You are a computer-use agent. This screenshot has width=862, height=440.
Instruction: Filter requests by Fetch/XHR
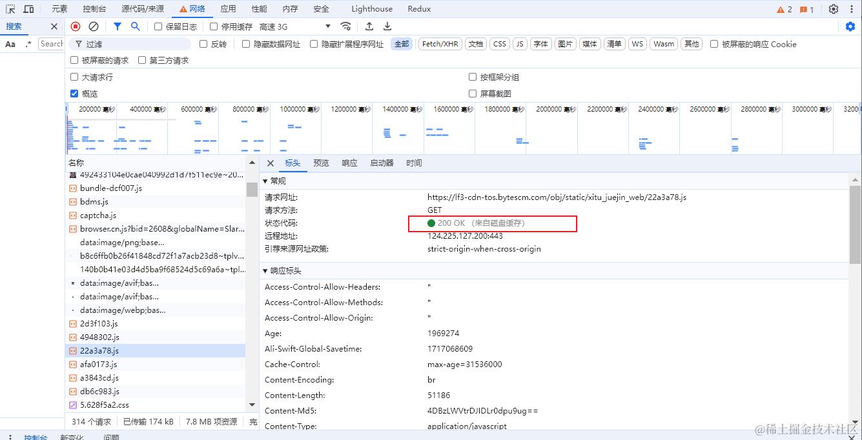(x=440, y=44)
